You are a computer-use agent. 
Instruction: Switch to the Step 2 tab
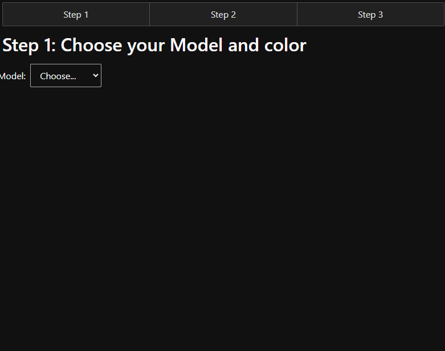pyautogui.click(x=223, y=14)
